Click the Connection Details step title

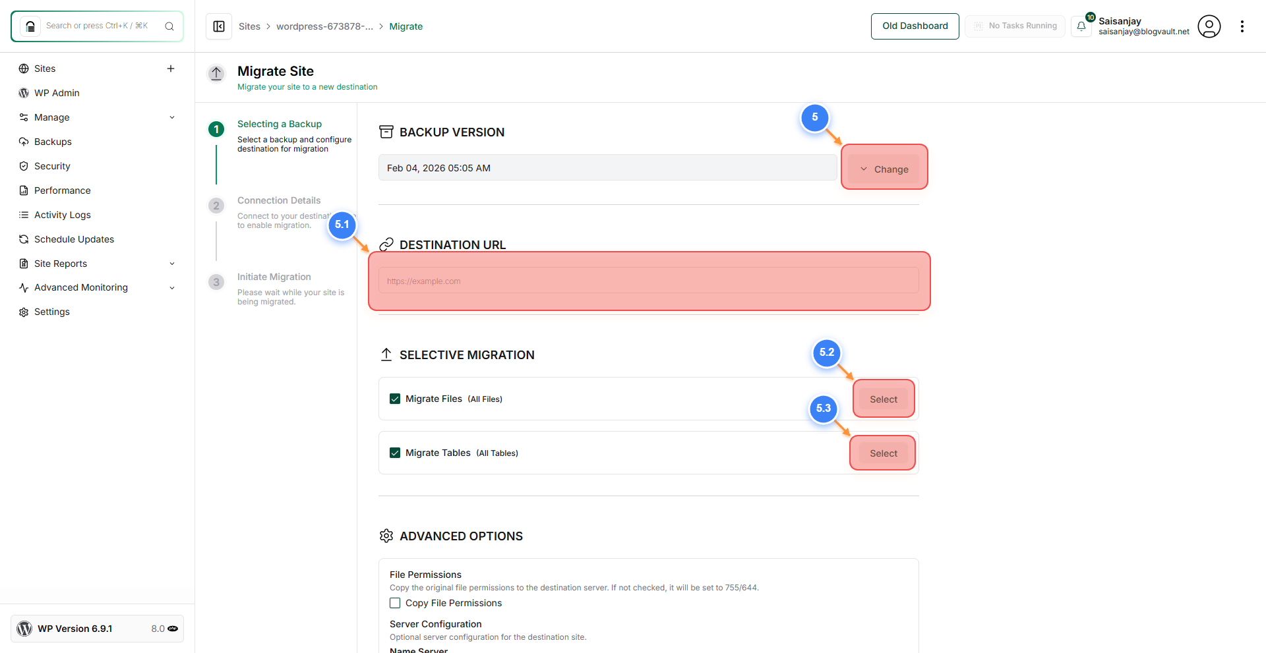tap(279, 200)
